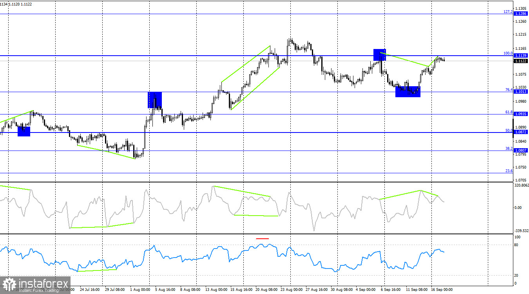Click the 24 Jul 16:00 time label
Image resolution: width=529 pixels, height=294 pixels.
pyautogui.click(x=90, y=290)
